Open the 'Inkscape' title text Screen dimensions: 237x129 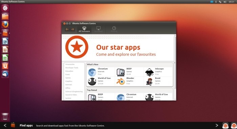coord(159,69)
